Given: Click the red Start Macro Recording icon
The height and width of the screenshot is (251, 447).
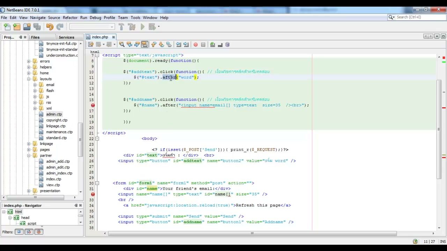Looking at the screenshot, I should [196, 45].
